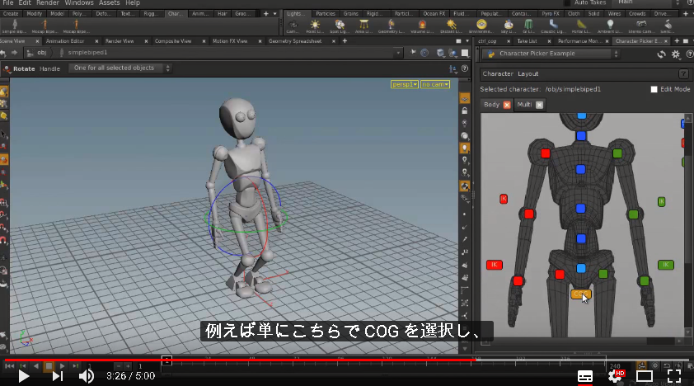The width and height of the screenshot is (694, 386).
Task: Switch to the Take List tab
Action: [x=528, y=41]
